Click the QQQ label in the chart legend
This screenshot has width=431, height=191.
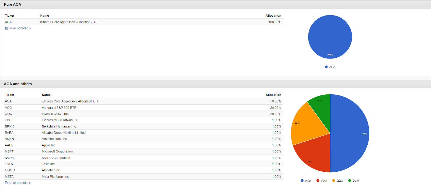[x=340, y=181]
